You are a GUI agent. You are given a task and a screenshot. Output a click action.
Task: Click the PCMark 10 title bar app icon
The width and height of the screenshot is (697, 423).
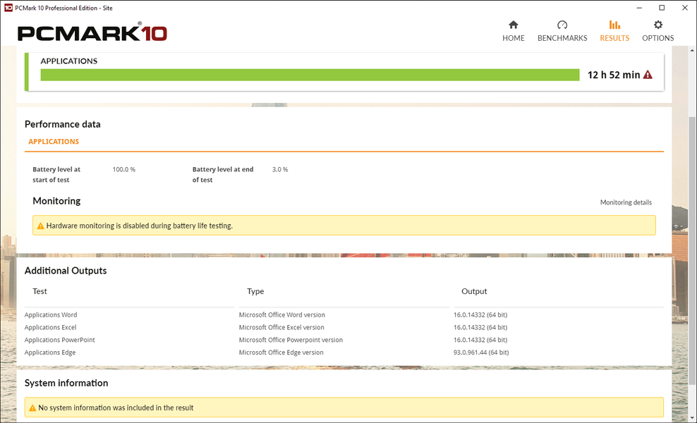8,8
